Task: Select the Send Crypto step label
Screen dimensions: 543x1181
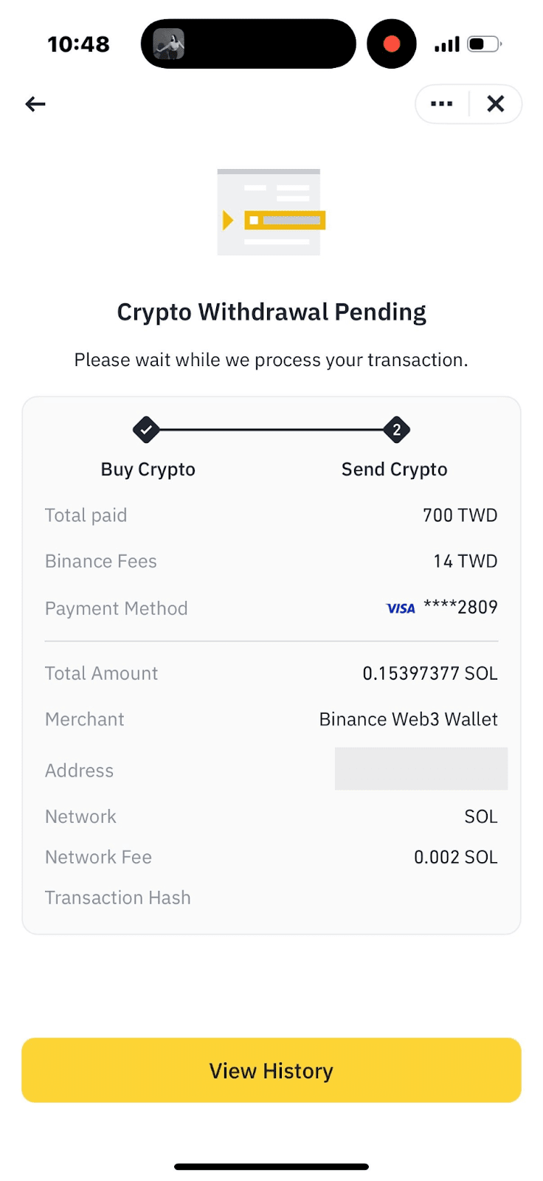Action: (x=394, y=469)
